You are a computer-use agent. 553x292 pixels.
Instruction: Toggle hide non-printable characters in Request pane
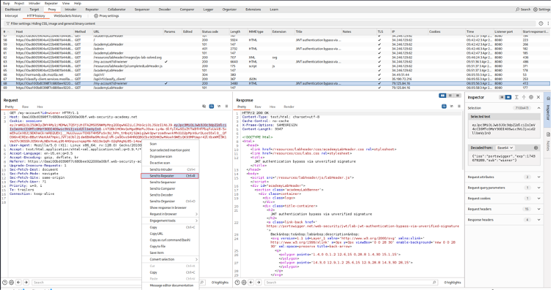204,106
